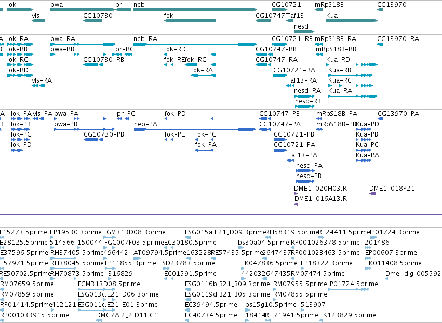The width and height of the screenshot is (442, 323).
Task: Click EST EK123829.5prime
Action: point(347,315)
